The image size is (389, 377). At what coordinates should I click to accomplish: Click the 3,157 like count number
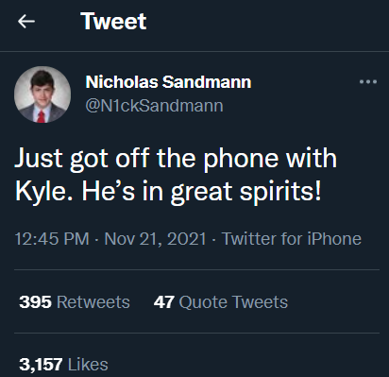point(41,365)
